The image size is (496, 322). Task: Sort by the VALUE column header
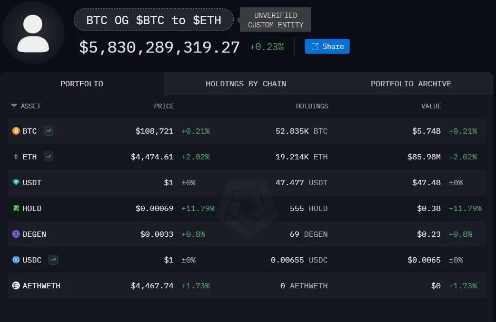(x=431, y=106)
